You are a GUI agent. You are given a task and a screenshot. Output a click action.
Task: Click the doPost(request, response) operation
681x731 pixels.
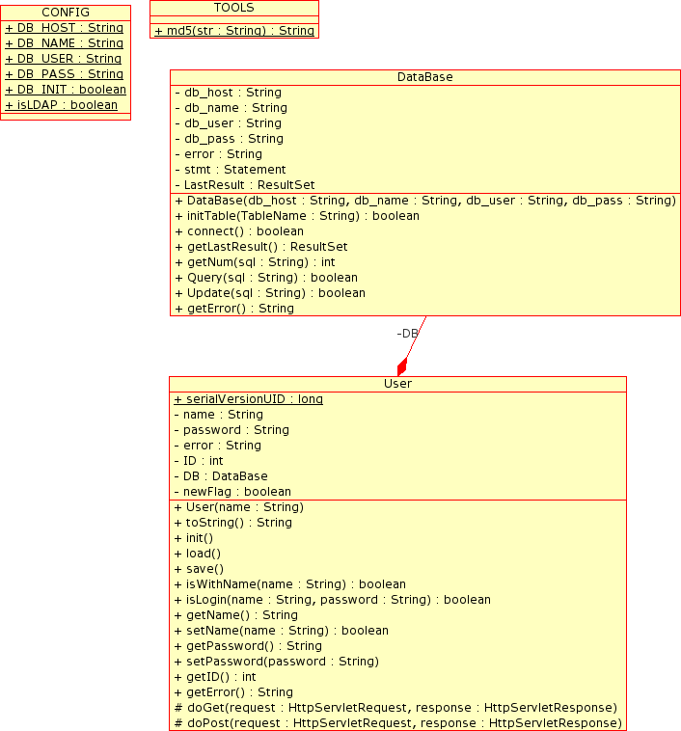(x=397, y=722)
